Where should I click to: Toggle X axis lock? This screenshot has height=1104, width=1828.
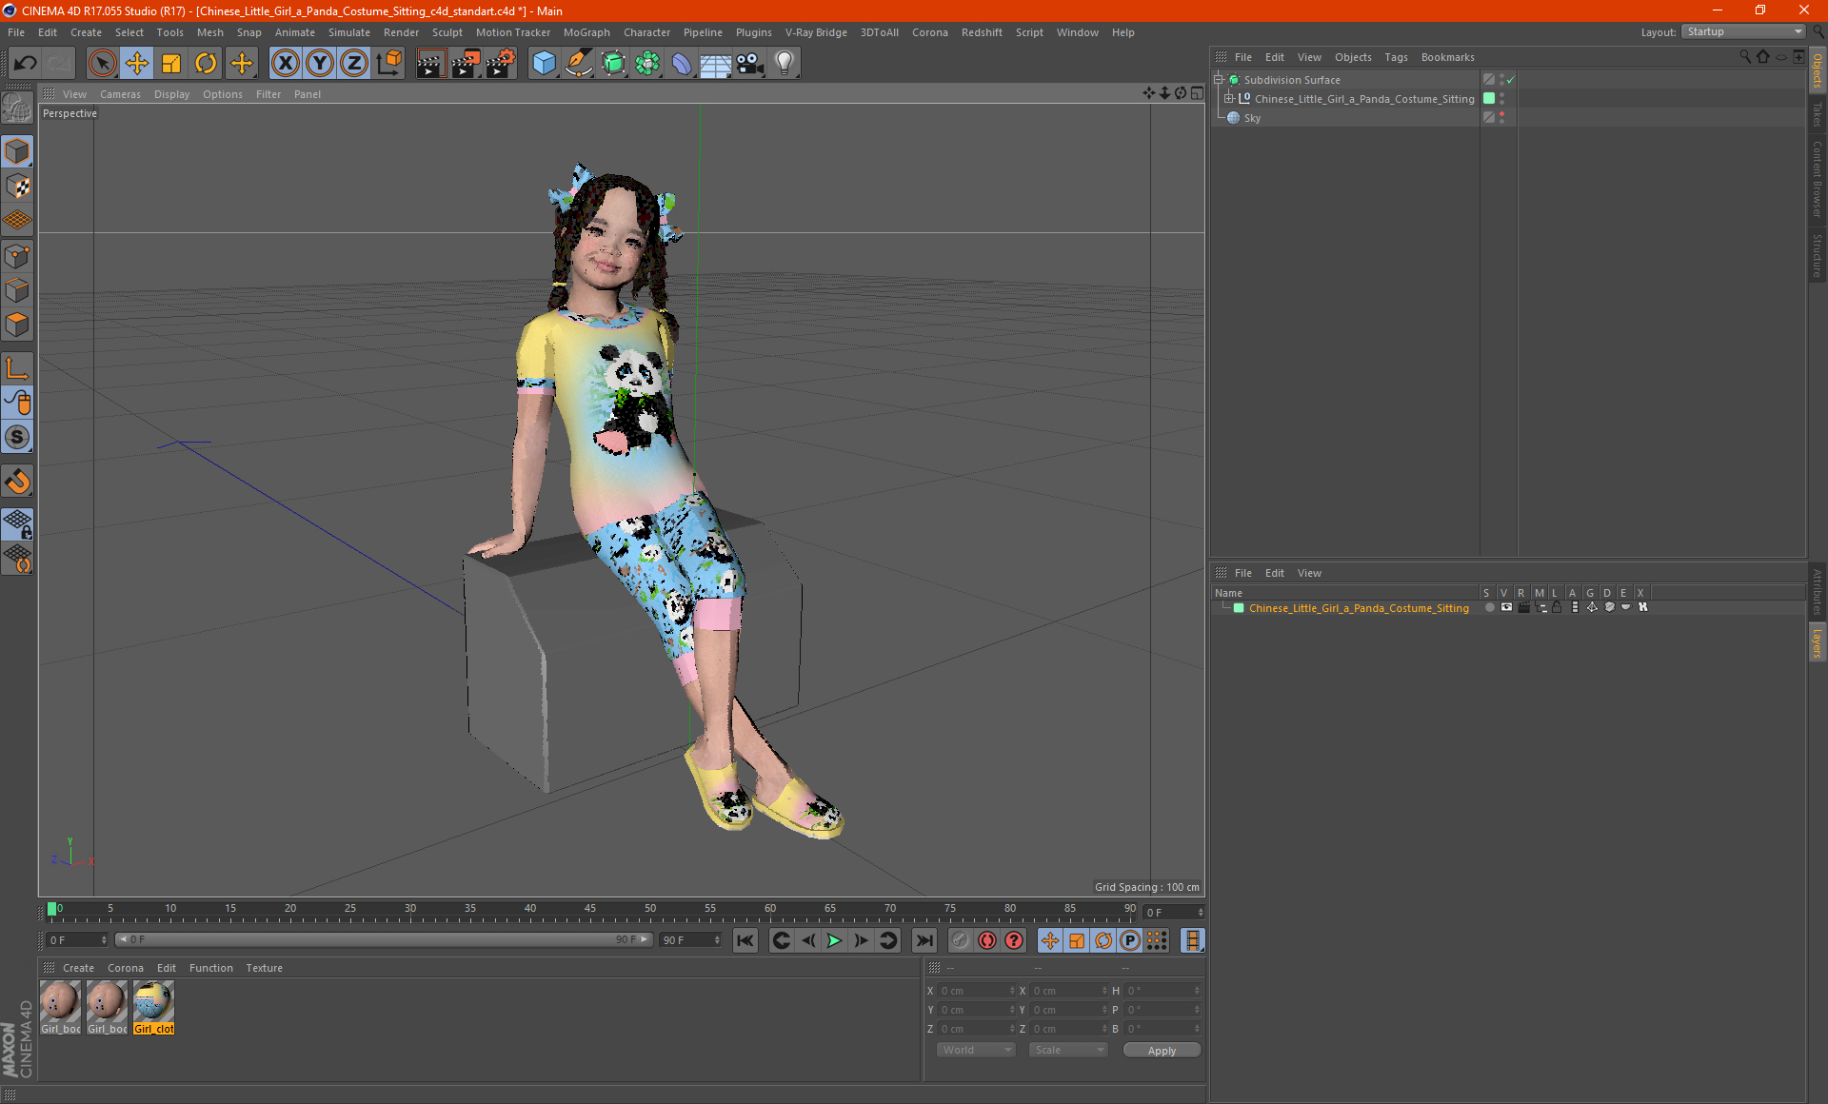tap(285, 64)
